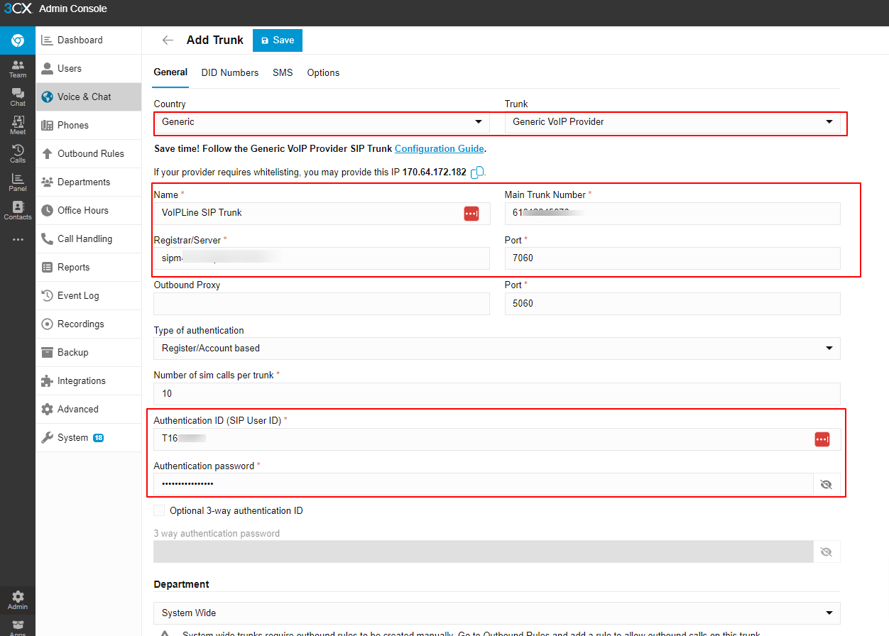Switch to the DID Numbers tab
The width and height of the screenshot is (889, 636).
[x=230, y=72]
